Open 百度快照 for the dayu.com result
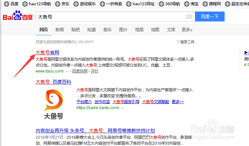Image resolution: width=249 pixels, height=146 pixels. coord(80,71)
